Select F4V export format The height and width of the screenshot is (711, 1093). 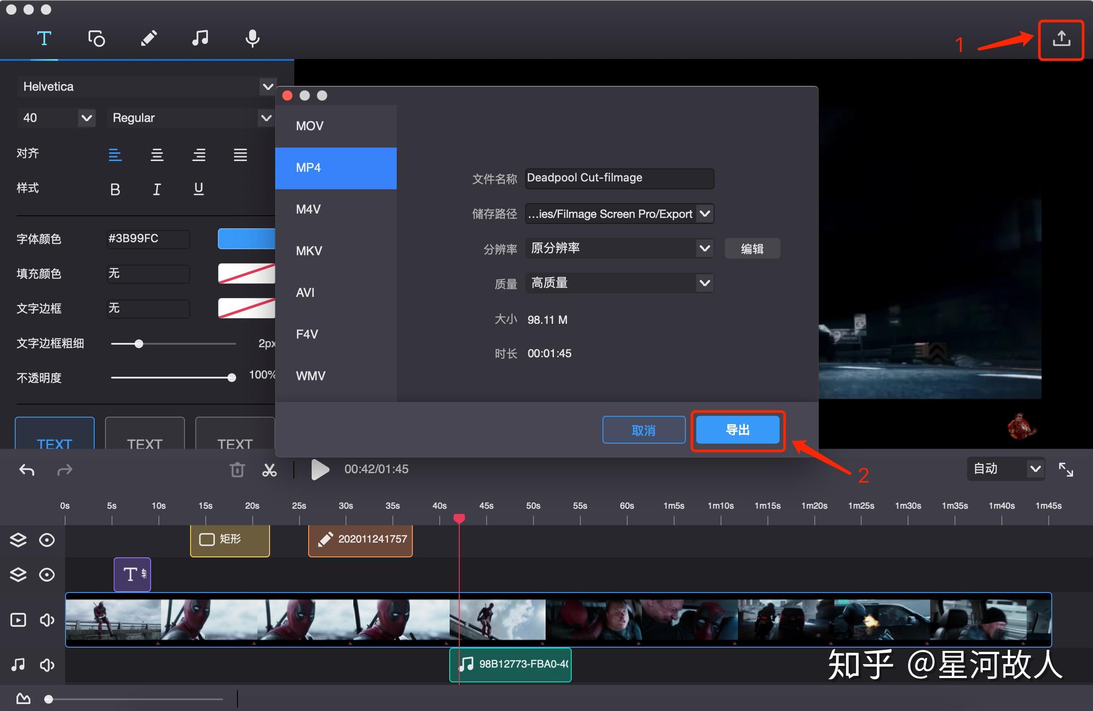tap(336, 334)
